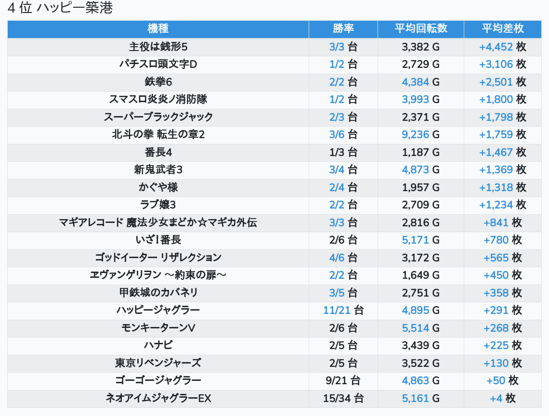Sort by the 平均回転数 column header

(x=421, y=28)
